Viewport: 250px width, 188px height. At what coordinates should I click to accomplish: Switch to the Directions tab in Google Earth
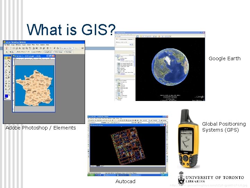130,39
